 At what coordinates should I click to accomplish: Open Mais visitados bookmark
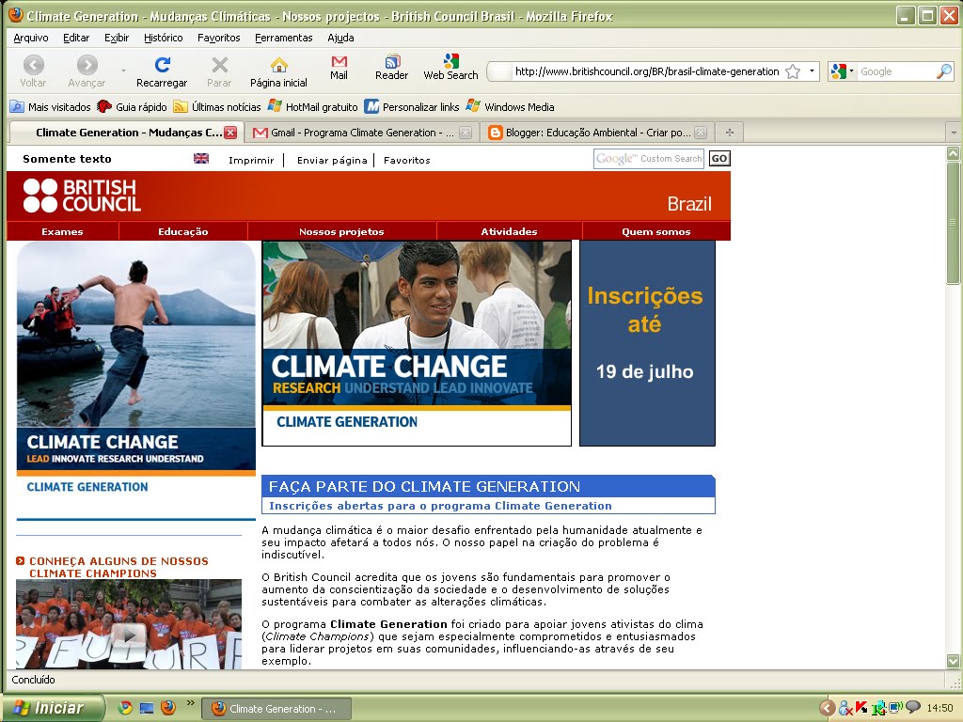point(50,107)
